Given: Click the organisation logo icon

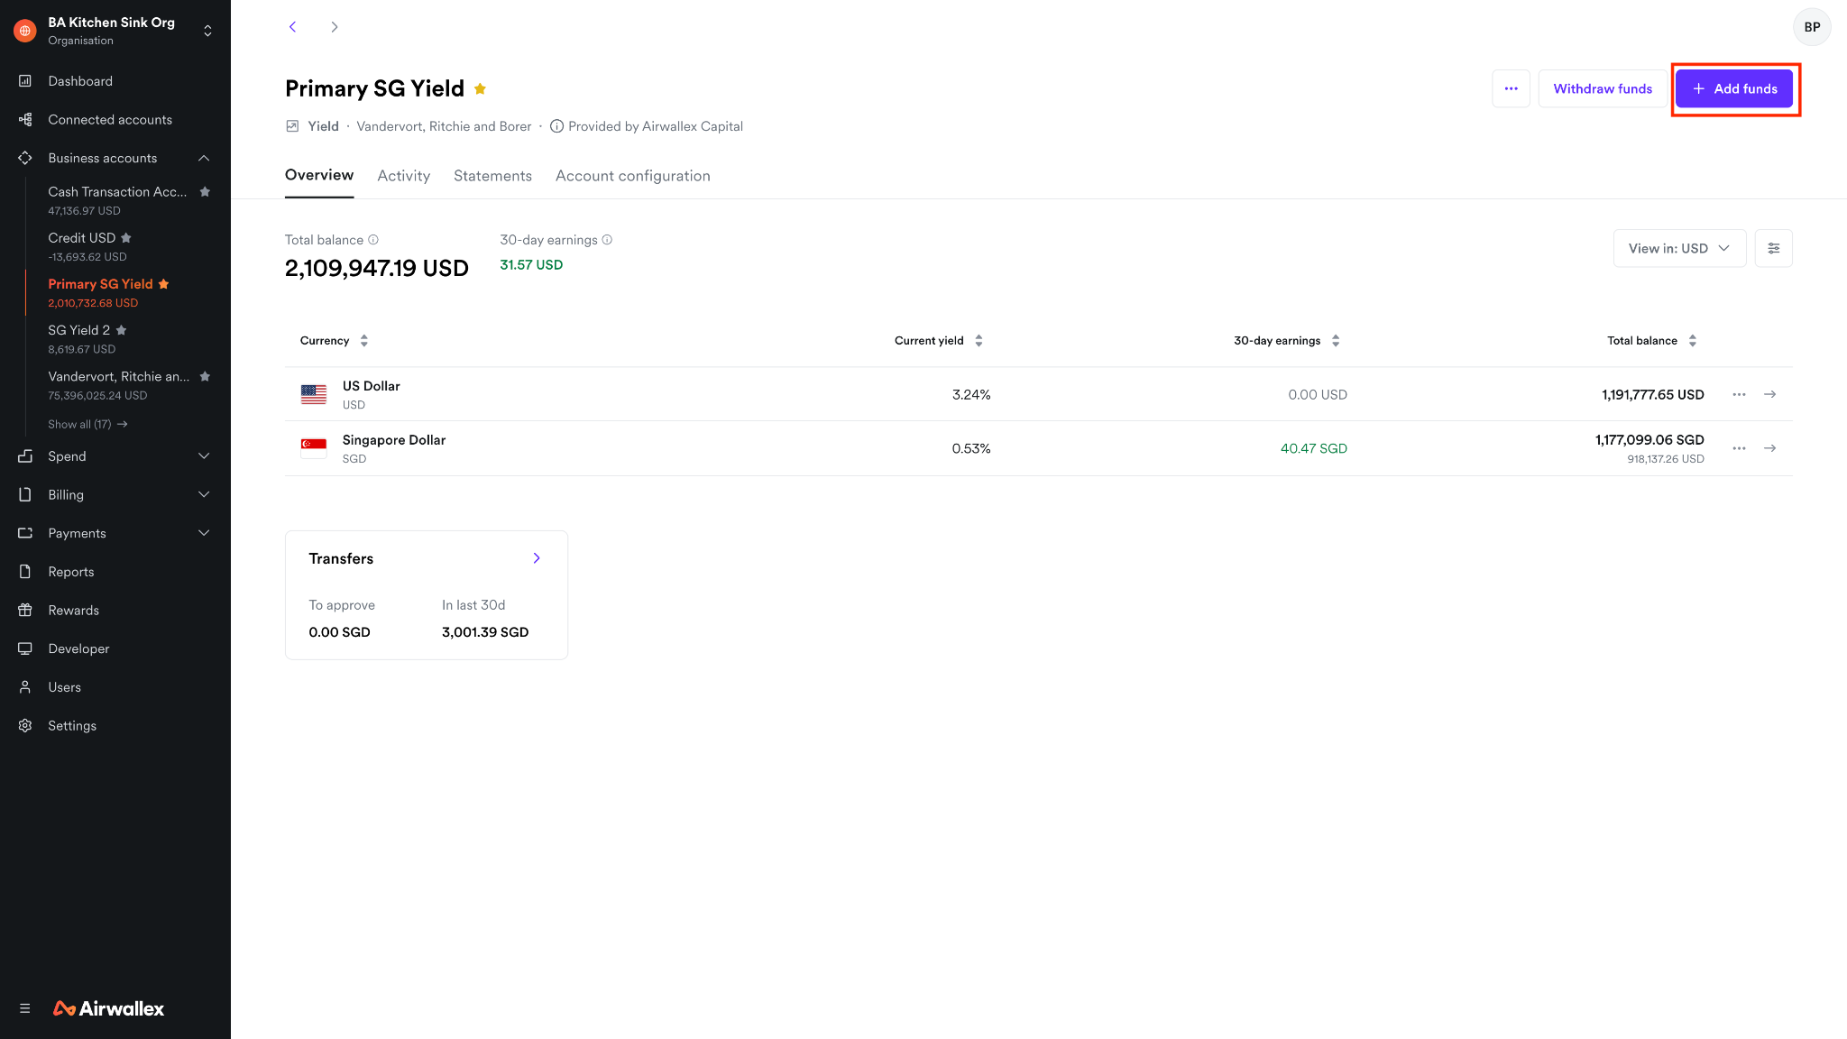Looking at the screenshot, I should click(25, 31).
